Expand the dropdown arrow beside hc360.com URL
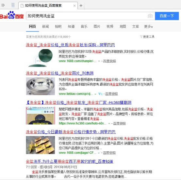 [109, 124]
